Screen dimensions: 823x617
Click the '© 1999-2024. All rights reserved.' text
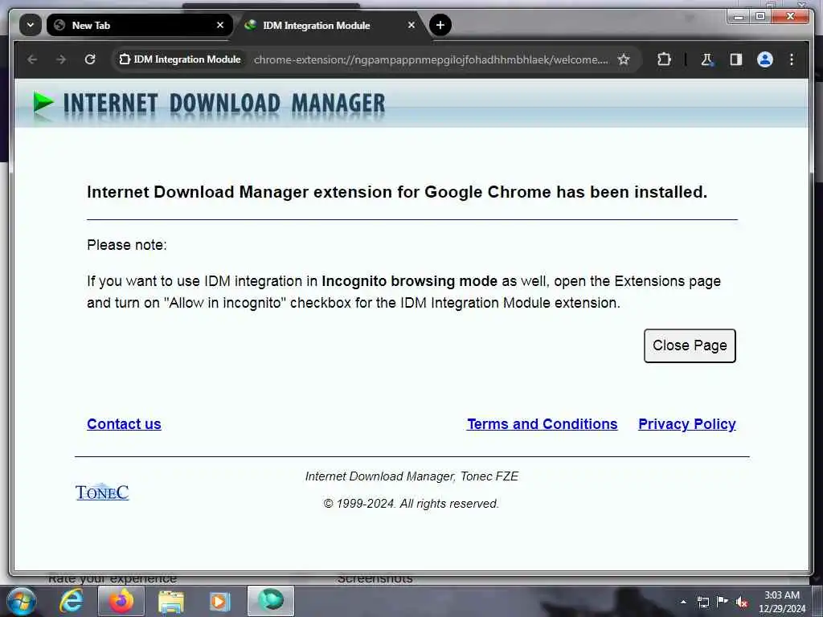411,504
